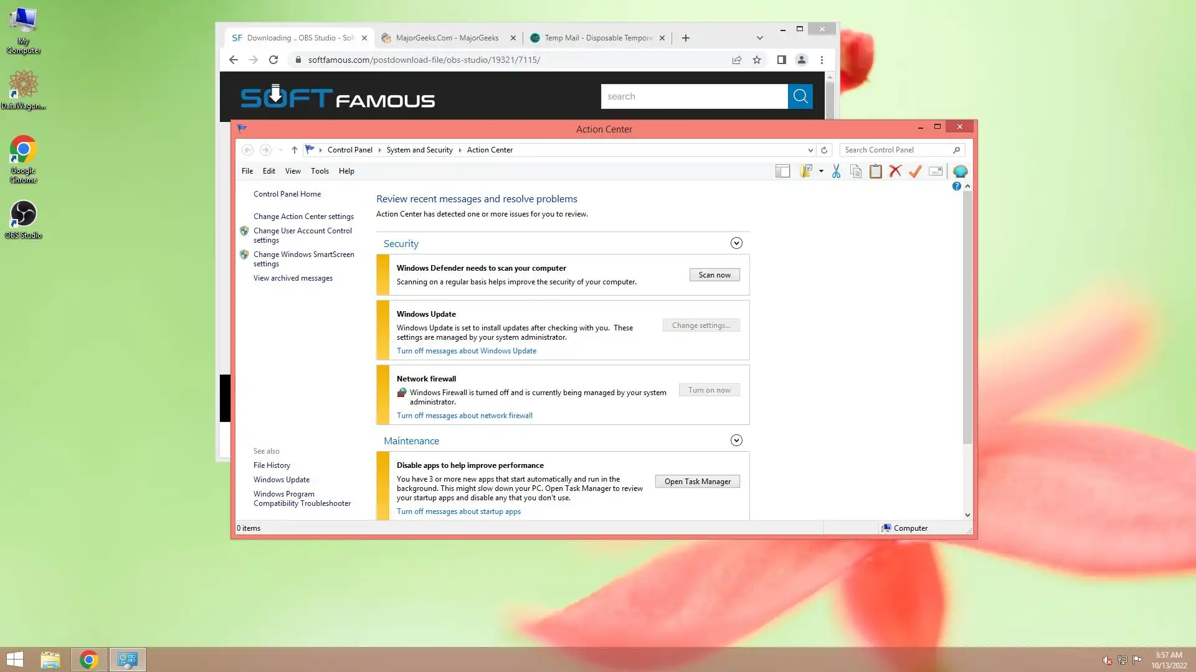
Task: Click the refresh button beside address bar
Action: (823, 150)
